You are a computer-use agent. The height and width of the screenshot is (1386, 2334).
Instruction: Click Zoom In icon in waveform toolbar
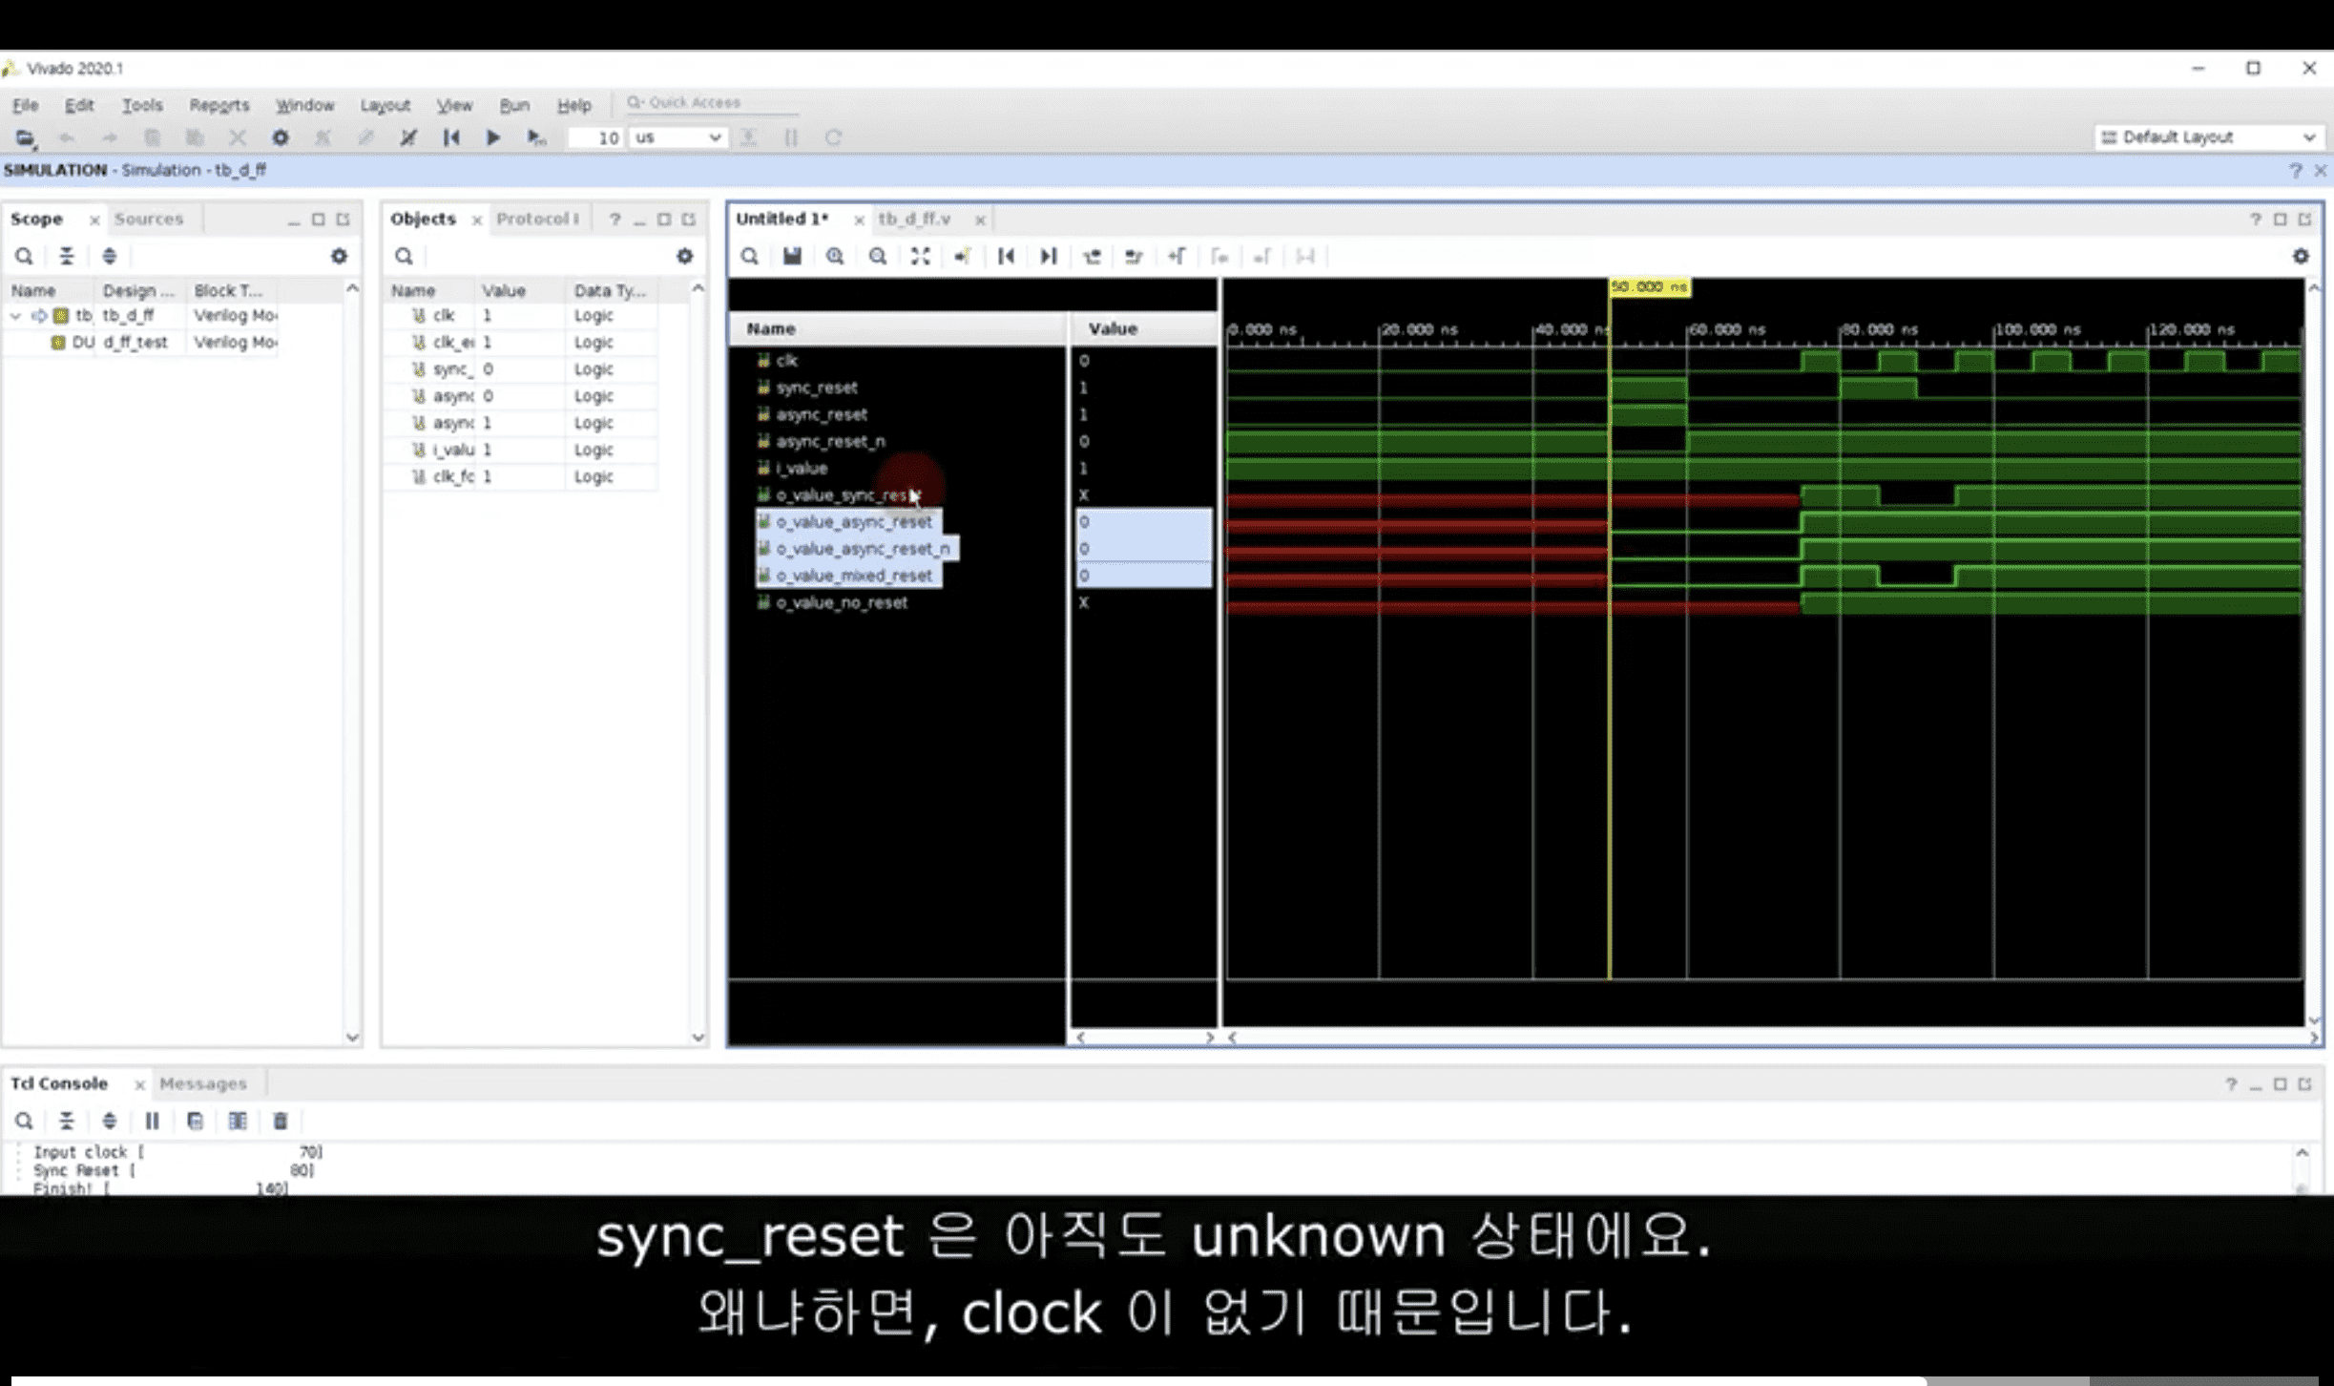click(835, 256)
